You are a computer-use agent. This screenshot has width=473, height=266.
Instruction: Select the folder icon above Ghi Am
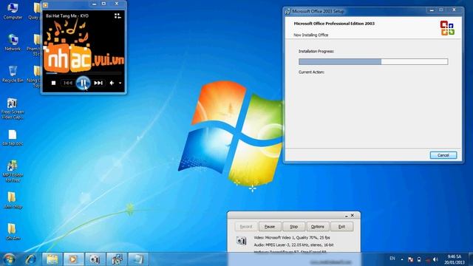(x=12, y=200)
